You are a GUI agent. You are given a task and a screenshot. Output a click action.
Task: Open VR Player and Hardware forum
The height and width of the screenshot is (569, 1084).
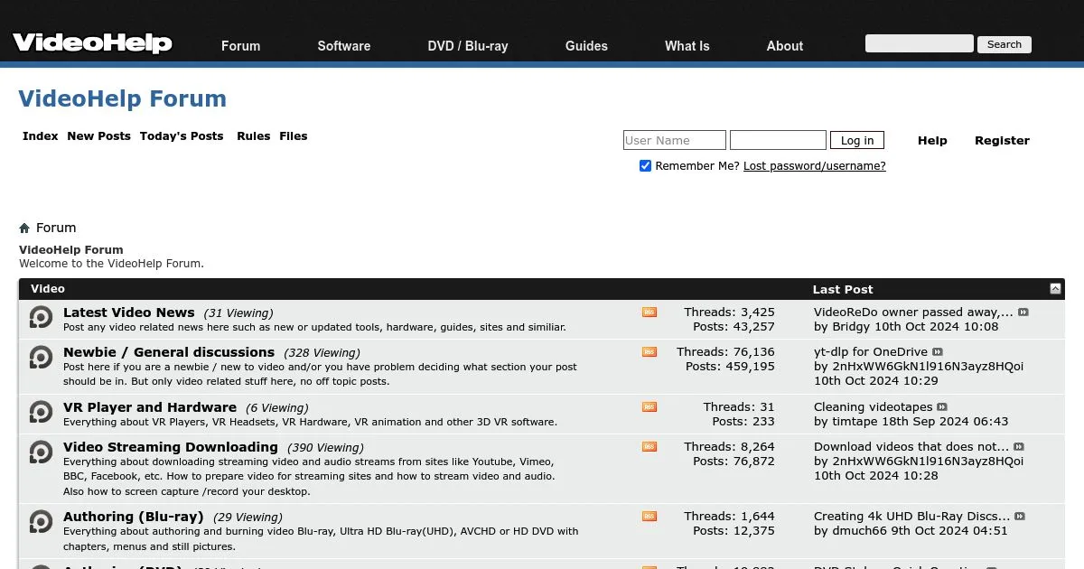click(x=150, y=407)
